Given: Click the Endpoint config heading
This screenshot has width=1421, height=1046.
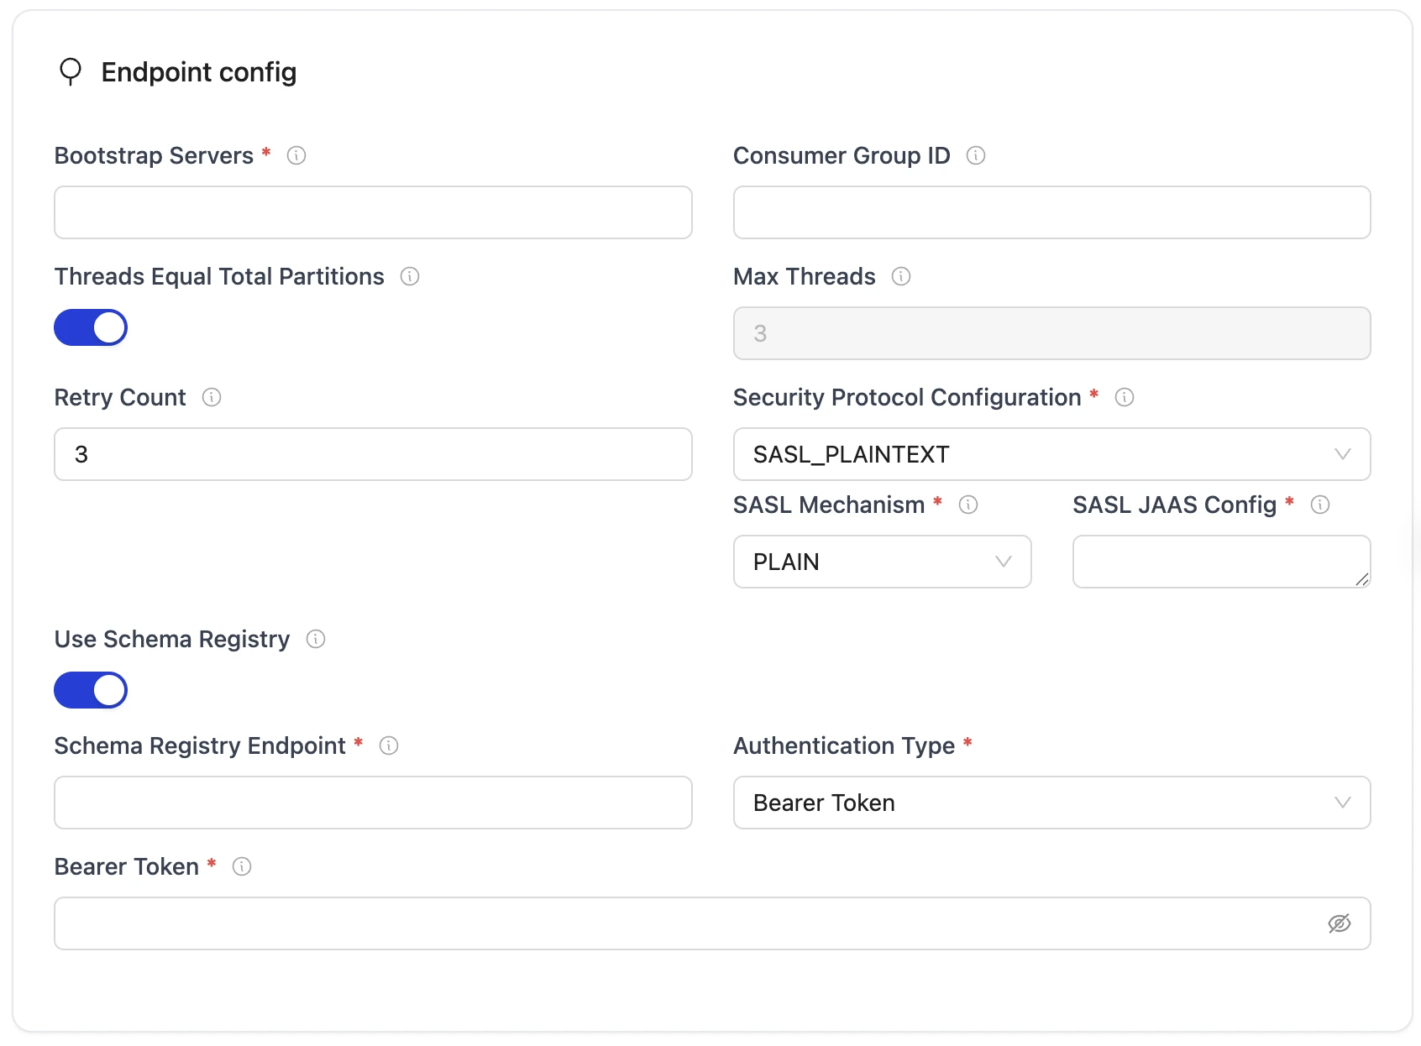Looking at the screenshot, I should 198,72.
